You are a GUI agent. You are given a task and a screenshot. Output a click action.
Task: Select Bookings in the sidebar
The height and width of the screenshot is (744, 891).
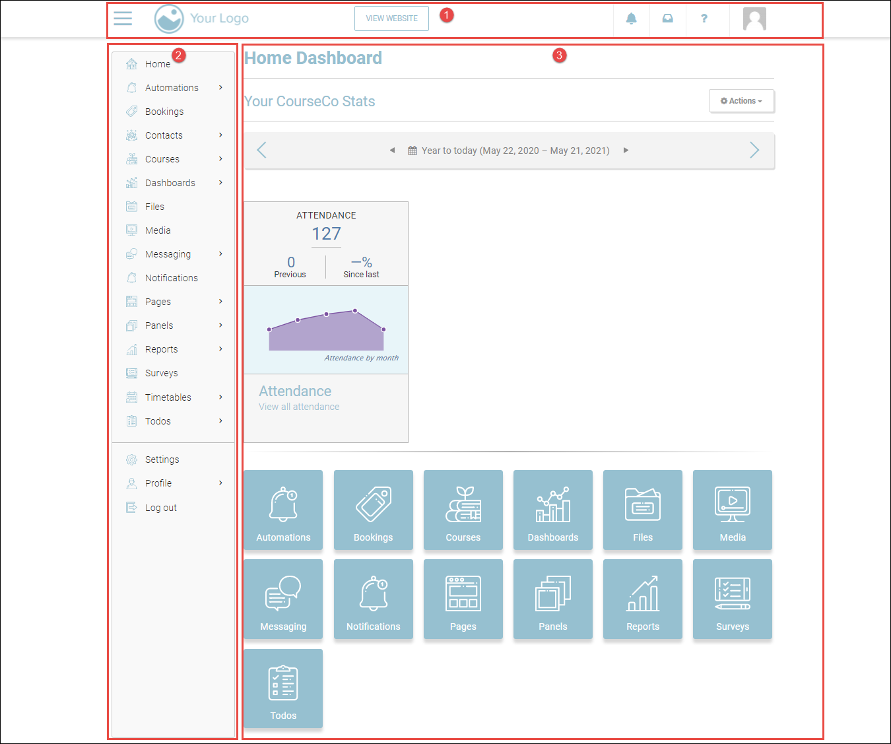pyautogui.click(x=164, y=112)
